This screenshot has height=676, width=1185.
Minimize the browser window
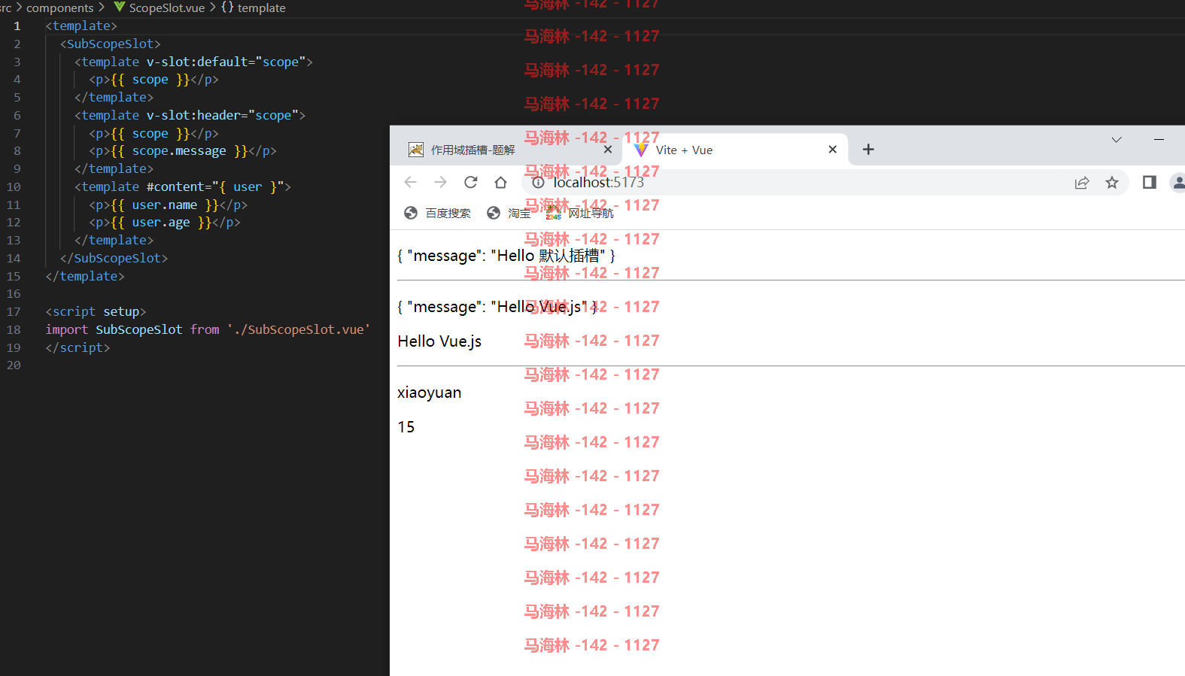coord(1159,139)
